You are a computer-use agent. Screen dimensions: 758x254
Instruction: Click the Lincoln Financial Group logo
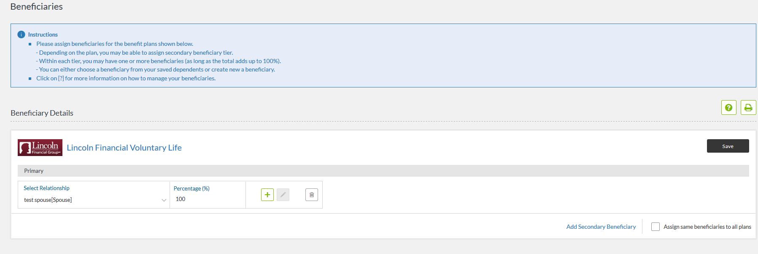click(40, 148)
